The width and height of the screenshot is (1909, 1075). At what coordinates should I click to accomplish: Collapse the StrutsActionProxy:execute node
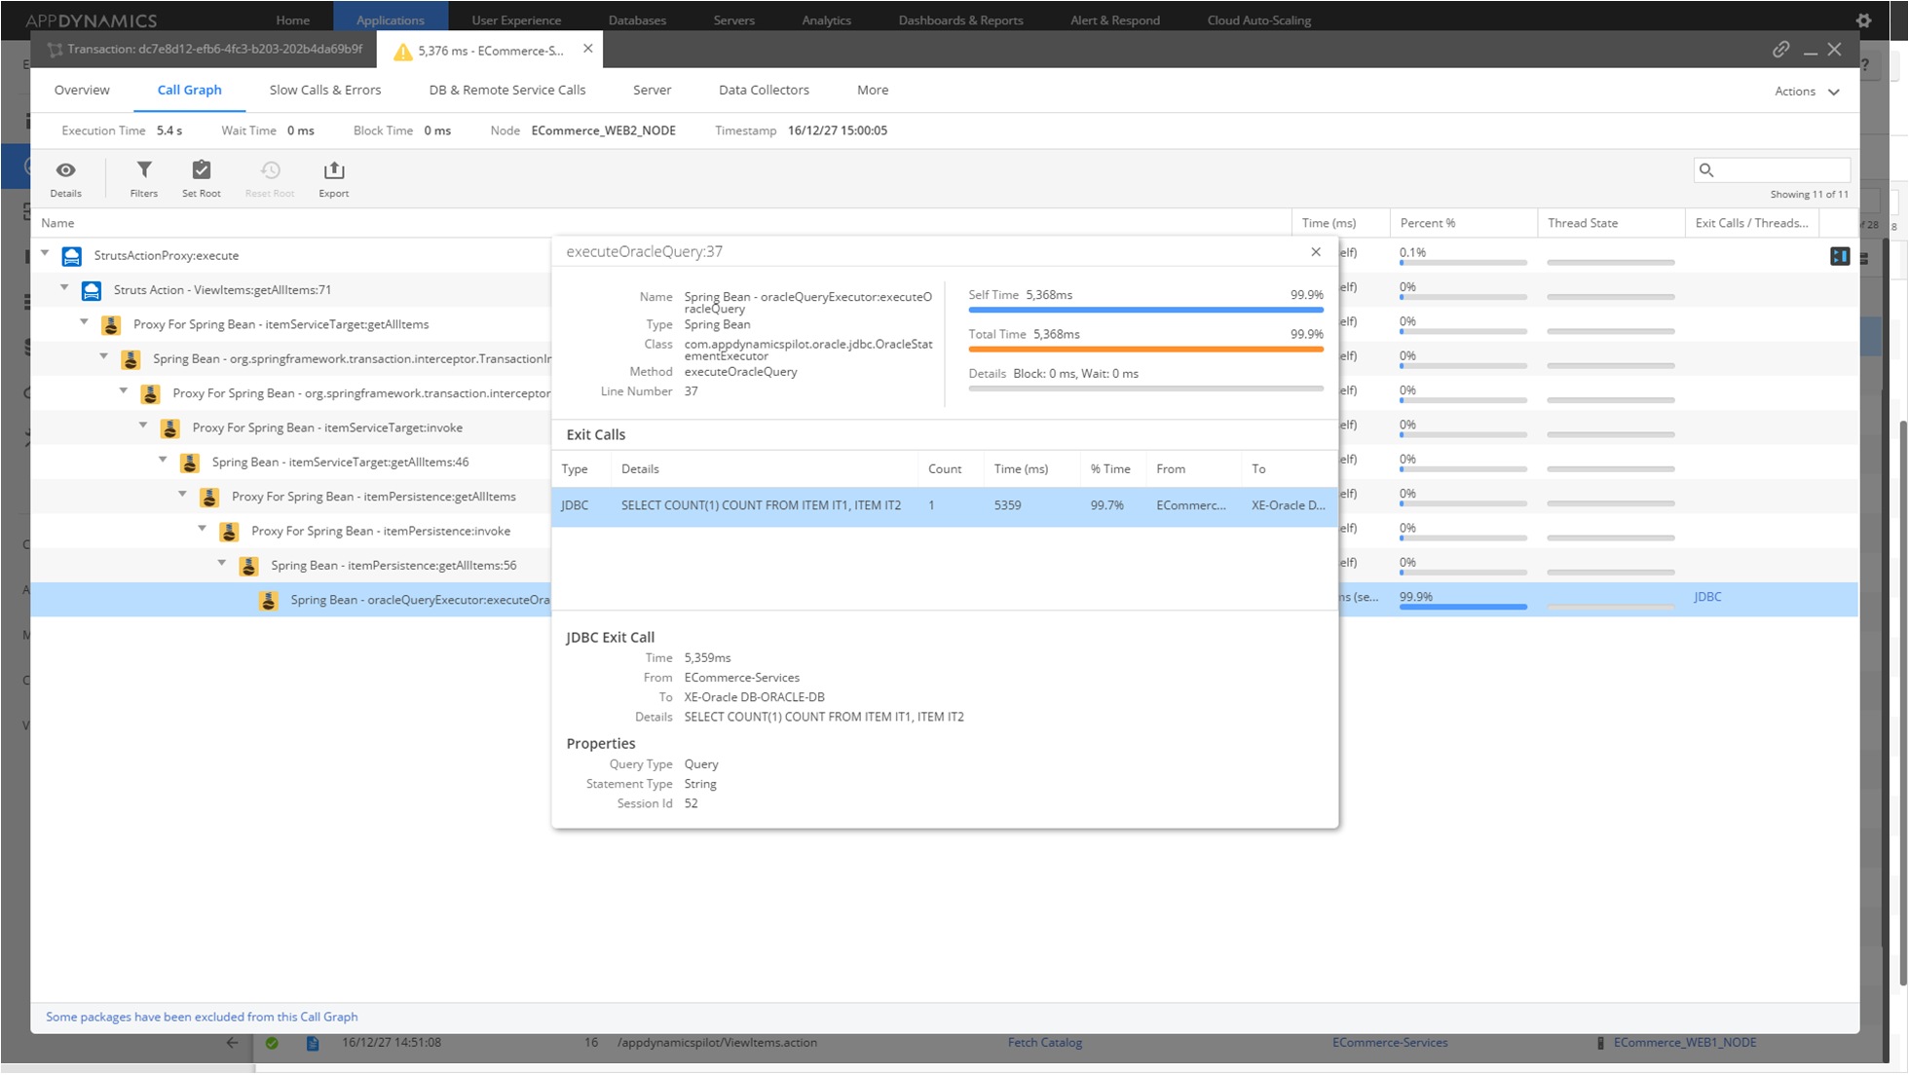[x=45, y=254]
